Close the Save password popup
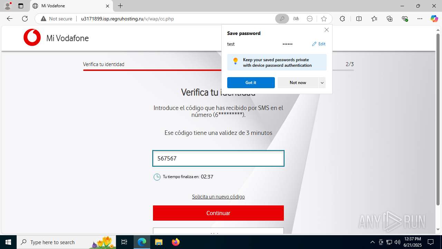442x249 pixels. 327,30
